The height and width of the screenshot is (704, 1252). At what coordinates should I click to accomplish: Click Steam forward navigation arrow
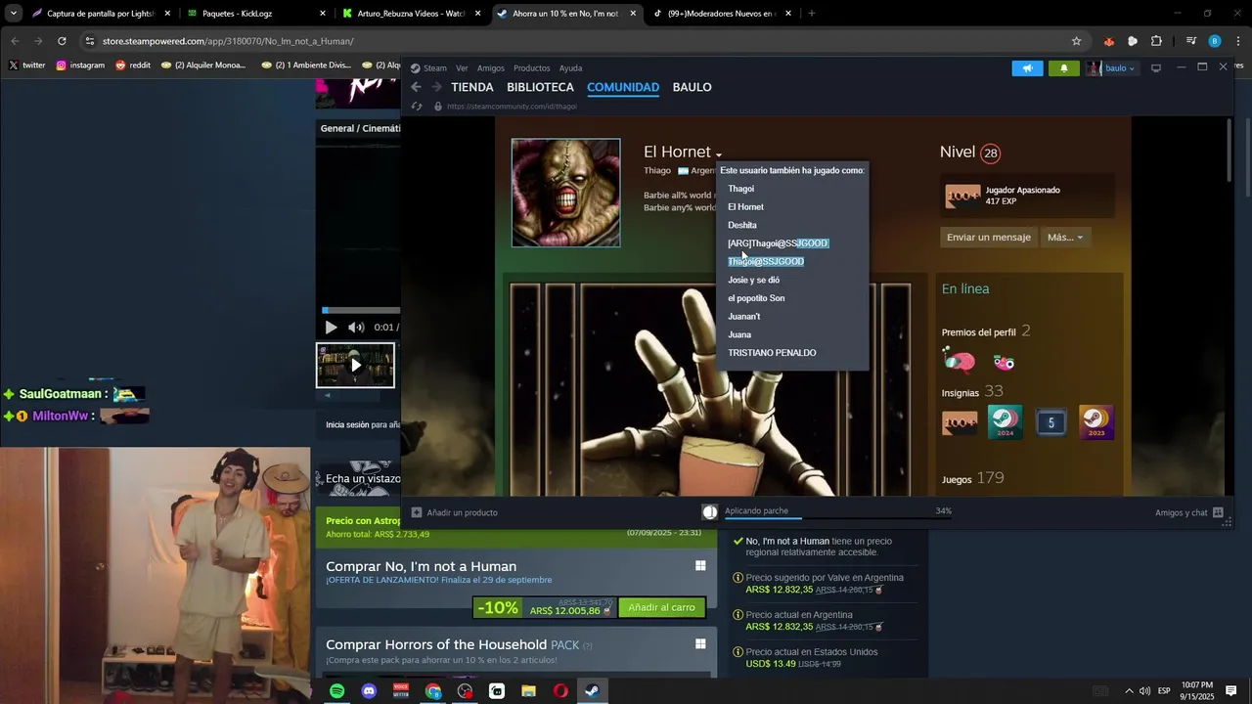point(436,87)
